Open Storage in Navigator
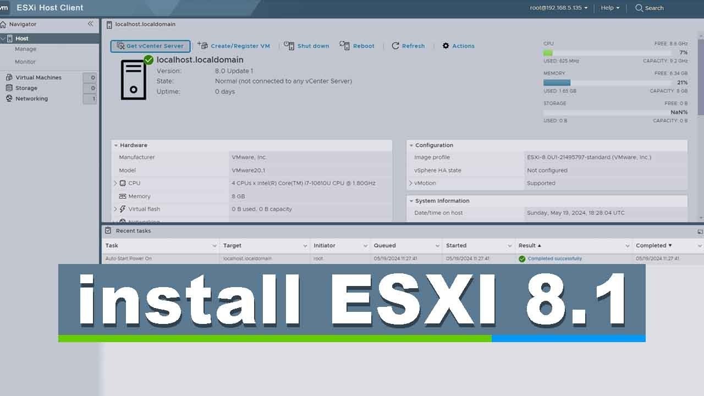The image size is (704, 396). click(26, 88)
